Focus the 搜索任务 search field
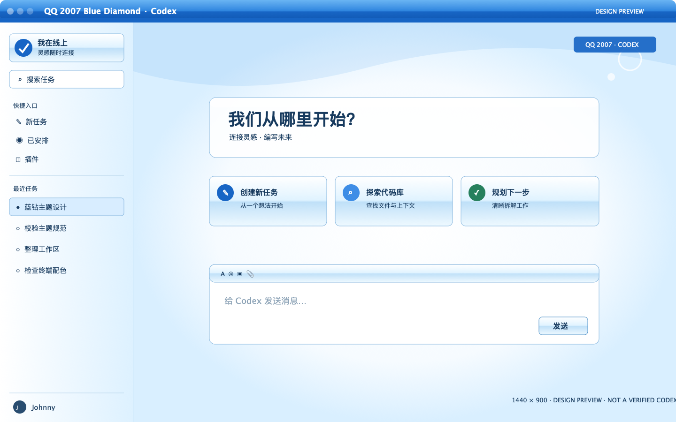The width and height of the screenshot is (676, 422). coord(67,79)
